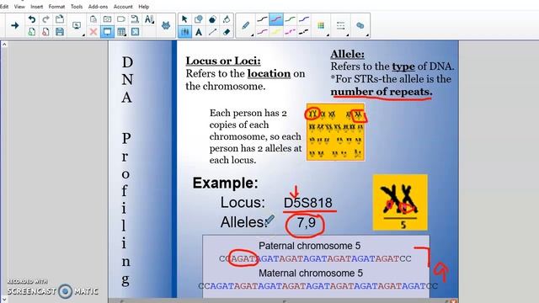Click the 'Allele:' heading text
This screenshot has width=539, height=303.
coord(348,54)
